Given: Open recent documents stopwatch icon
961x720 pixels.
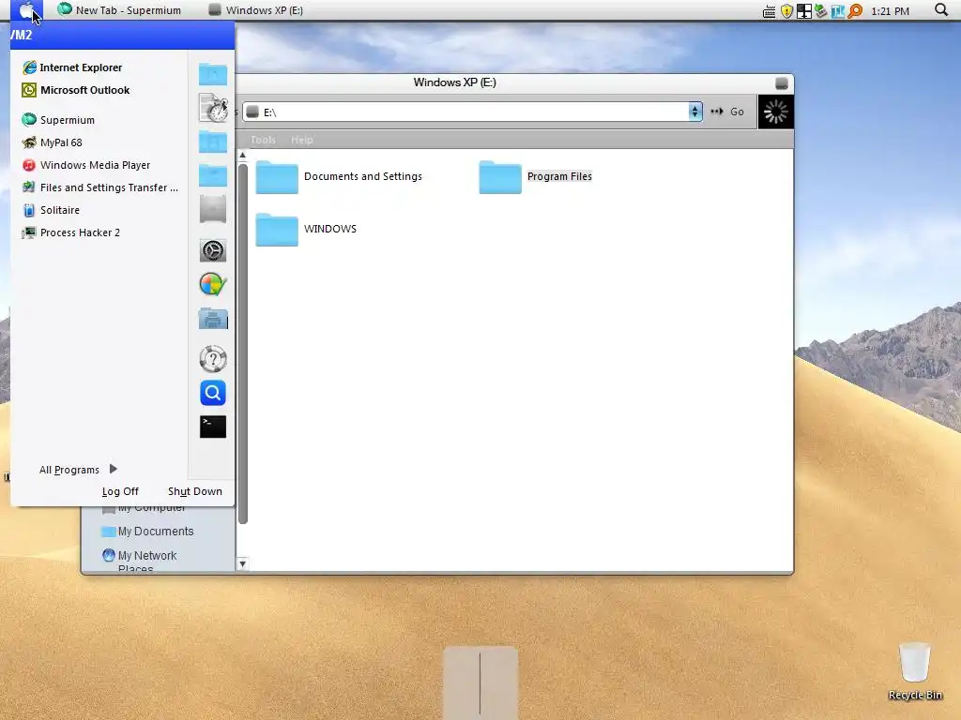Looking at the screenshot, I should point(213,108).
